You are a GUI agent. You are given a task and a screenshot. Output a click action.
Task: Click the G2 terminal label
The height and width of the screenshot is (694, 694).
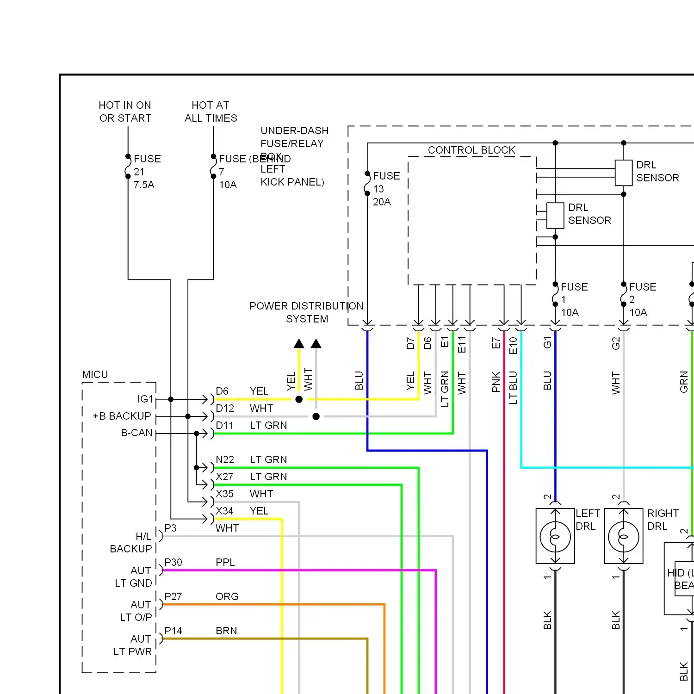616,343
